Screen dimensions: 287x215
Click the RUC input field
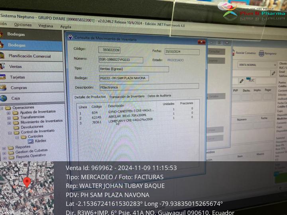(265, 80)
